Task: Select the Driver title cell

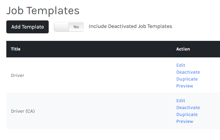Action: tap(18, 75)
